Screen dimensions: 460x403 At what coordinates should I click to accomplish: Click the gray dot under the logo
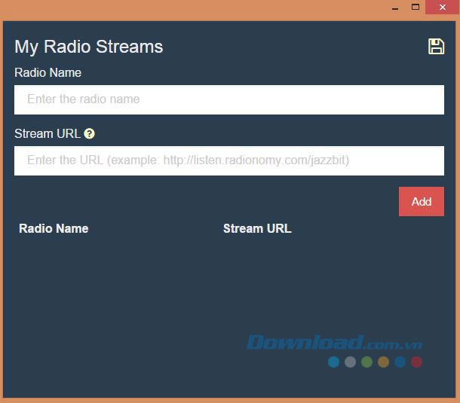pyautogui.click(x=350, y=362)
